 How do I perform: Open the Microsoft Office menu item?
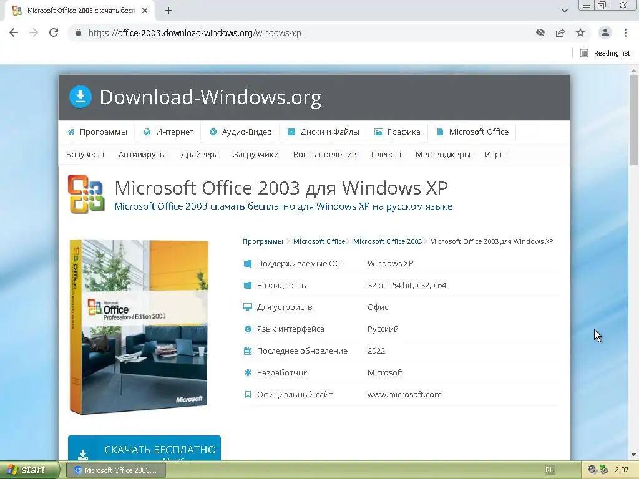click(473, 132)
